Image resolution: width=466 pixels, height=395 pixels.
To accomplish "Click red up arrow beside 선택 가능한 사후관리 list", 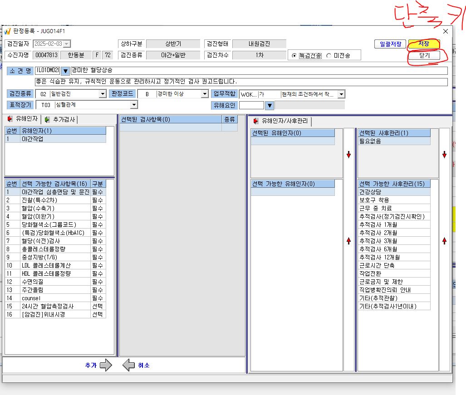I will 444,240.
